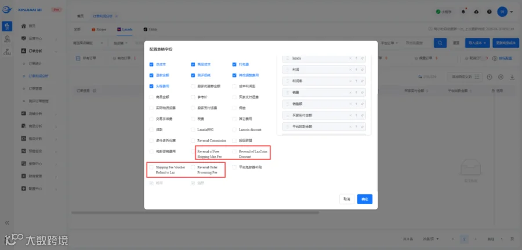
Task: Switch to the Shopee platform tab
Action: tap(99, 30)
